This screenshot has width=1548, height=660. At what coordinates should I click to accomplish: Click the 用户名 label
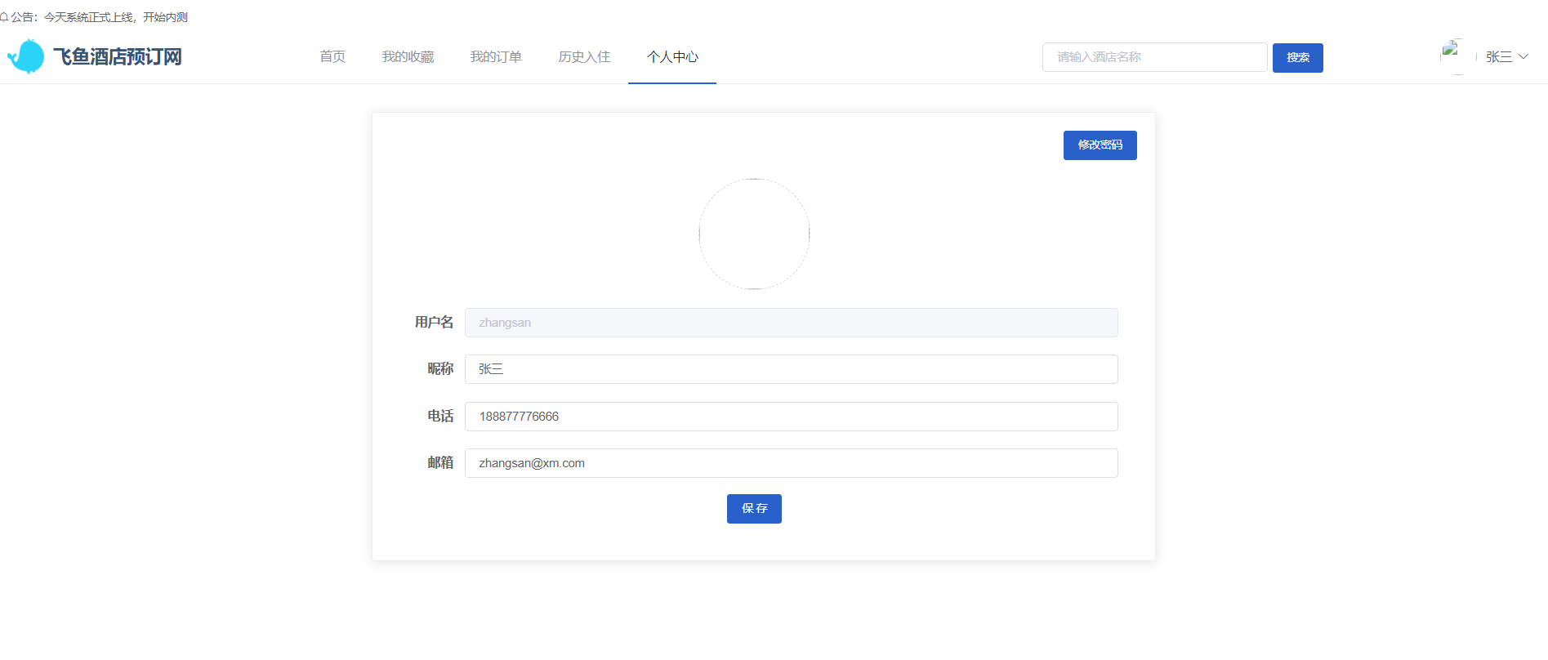coord(434,323)
